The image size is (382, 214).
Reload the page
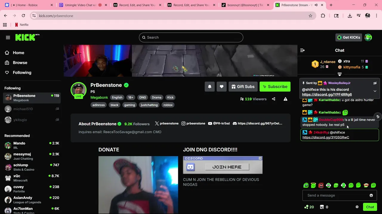[23, 16]
